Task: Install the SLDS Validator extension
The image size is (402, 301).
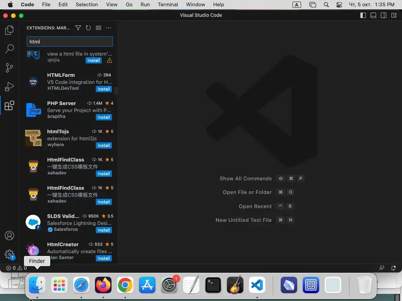Action: point(104,230)
